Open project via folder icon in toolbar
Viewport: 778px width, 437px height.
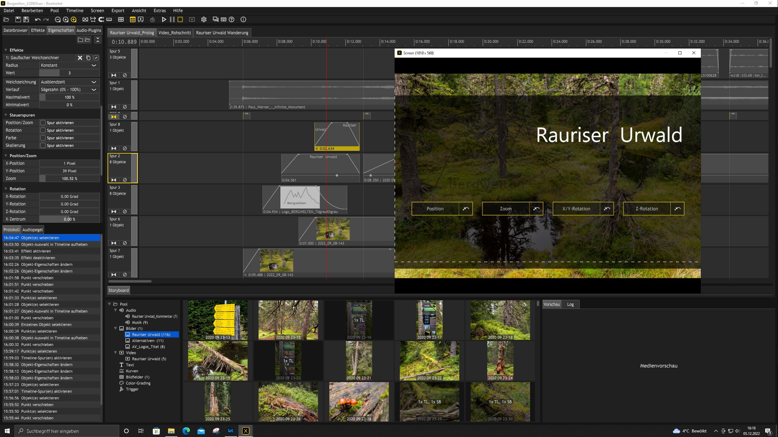click(6, 19)
